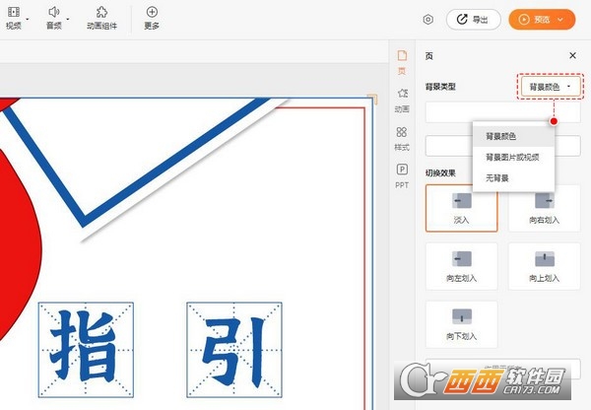Screen dimensions: 591x410
Task: Open settings via the gear icon
Action: 428,19
